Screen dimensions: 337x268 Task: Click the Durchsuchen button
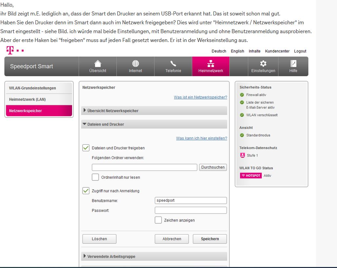(213, 167)
